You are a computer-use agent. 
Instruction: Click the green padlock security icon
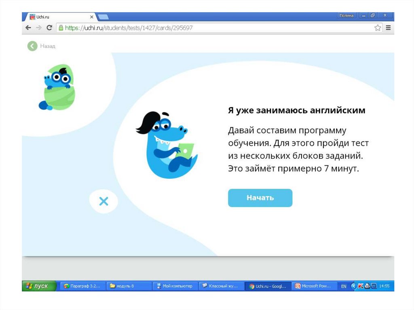pyautogui.click(x=61, y=28)
